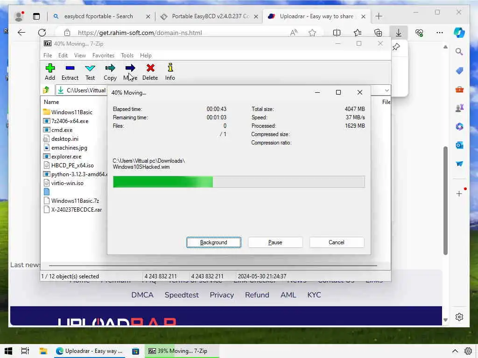Expand the 7-Zip address path dropdown
This screenshot has height=358, width=478.
coord(387,90)
